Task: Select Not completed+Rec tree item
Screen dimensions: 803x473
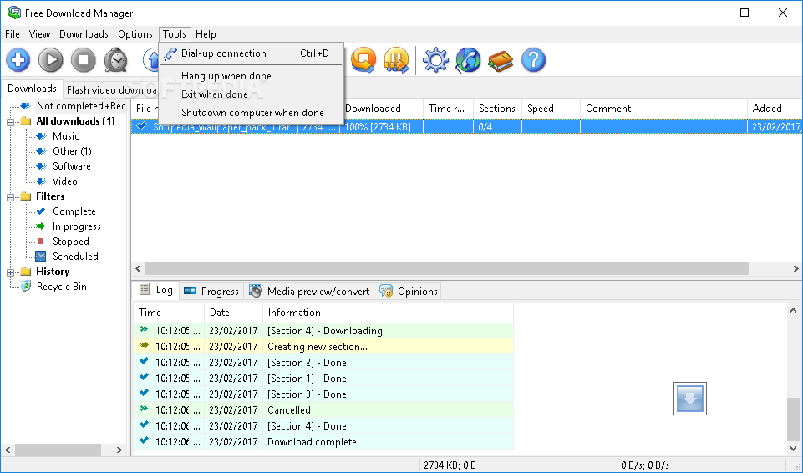Action: pyautogui.click(x=81, y=106)
